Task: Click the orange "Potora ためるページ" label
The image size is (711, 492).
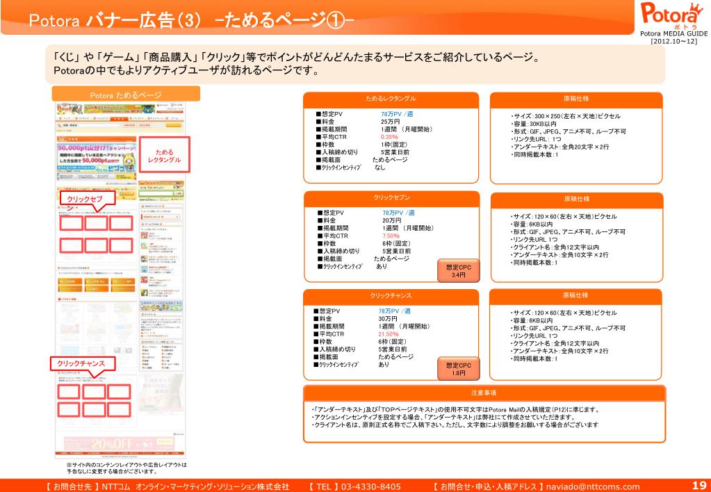Action: [x=126, y=95]
